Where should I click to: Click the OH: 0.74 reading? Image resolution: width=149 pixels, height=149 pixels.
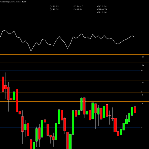coord(102,10)
